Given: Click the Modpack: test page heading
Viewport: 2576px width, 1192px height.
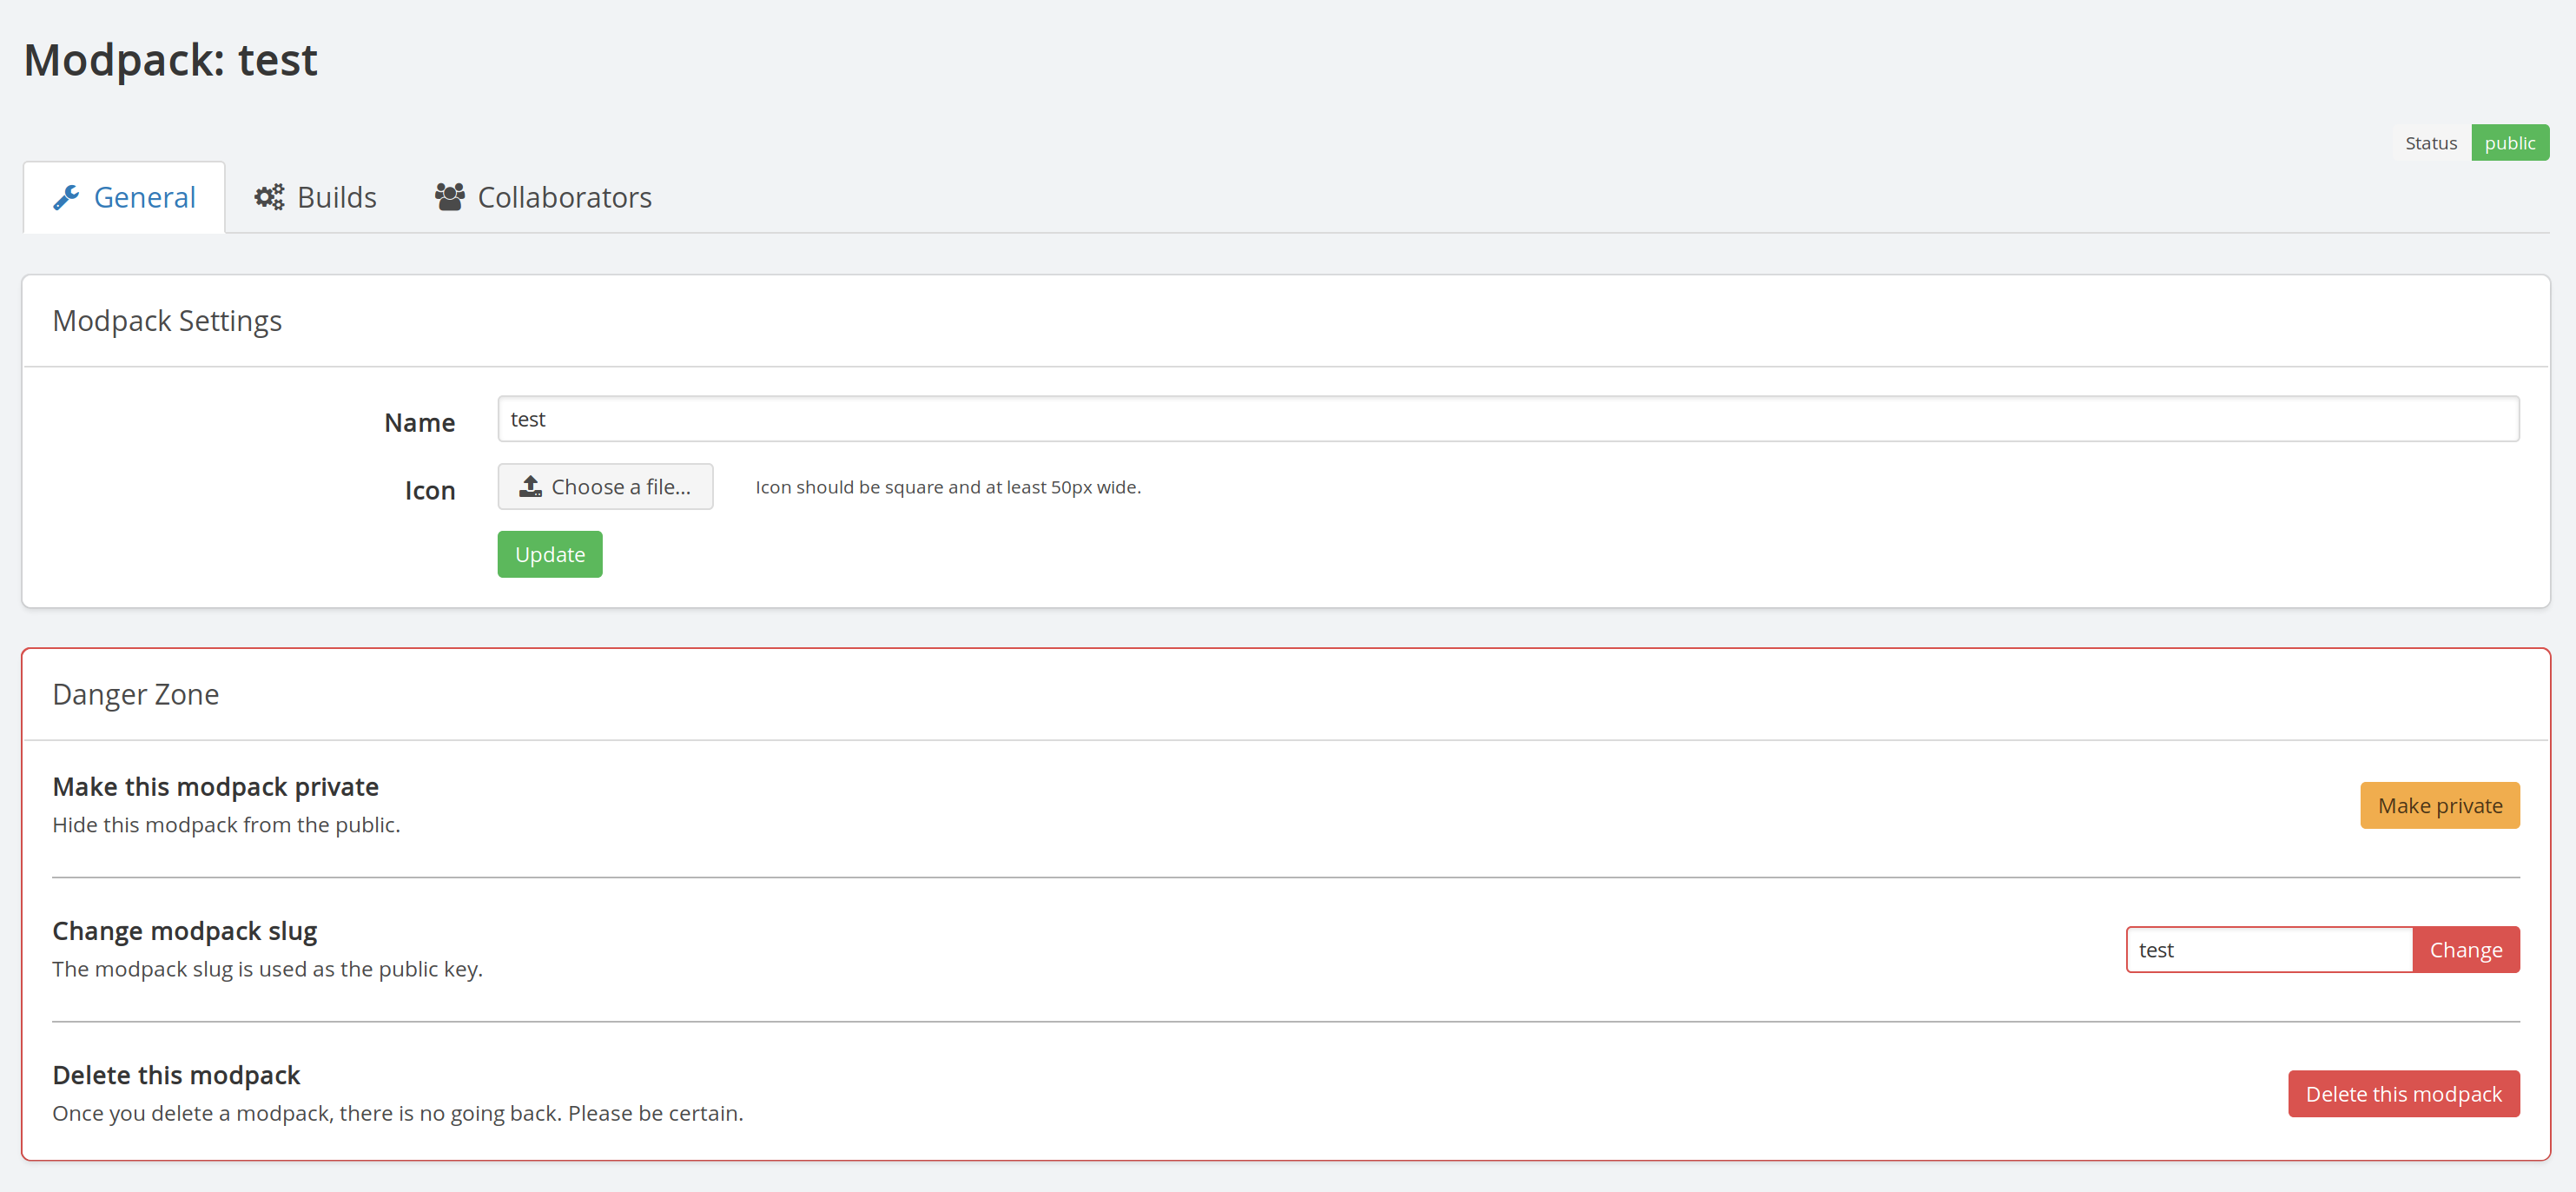Looking at the screenshot, I should pyautogui.click(x=170, y=59).
